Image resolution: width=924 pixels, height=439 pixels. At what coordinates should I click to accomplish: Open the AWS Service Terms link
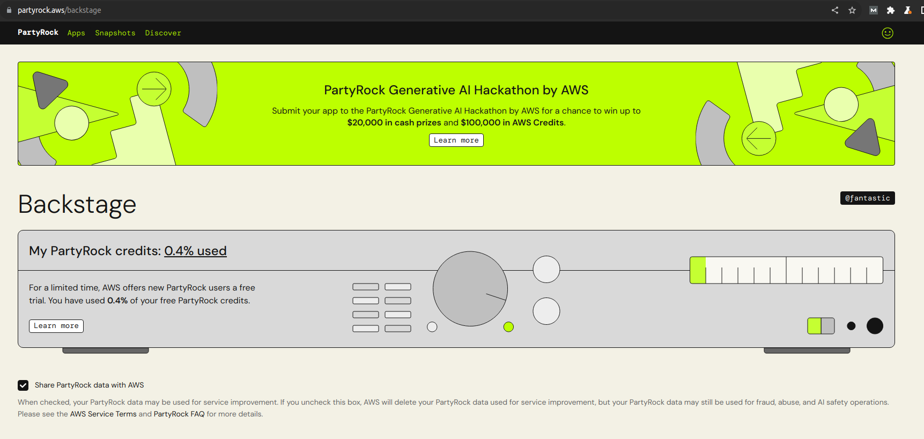[x=104, y=414]
